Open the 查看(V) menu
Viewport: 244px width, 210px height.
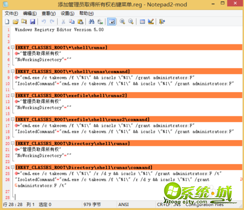coord(49,13)
